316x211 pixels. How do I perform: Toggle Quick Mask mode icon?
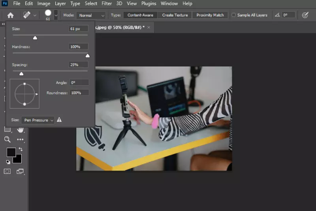click(x=7, y=171)
